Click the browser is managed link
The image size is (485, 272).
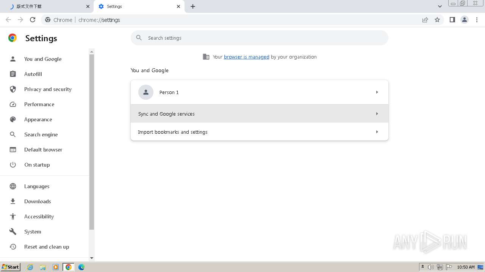tap(246, 57)
